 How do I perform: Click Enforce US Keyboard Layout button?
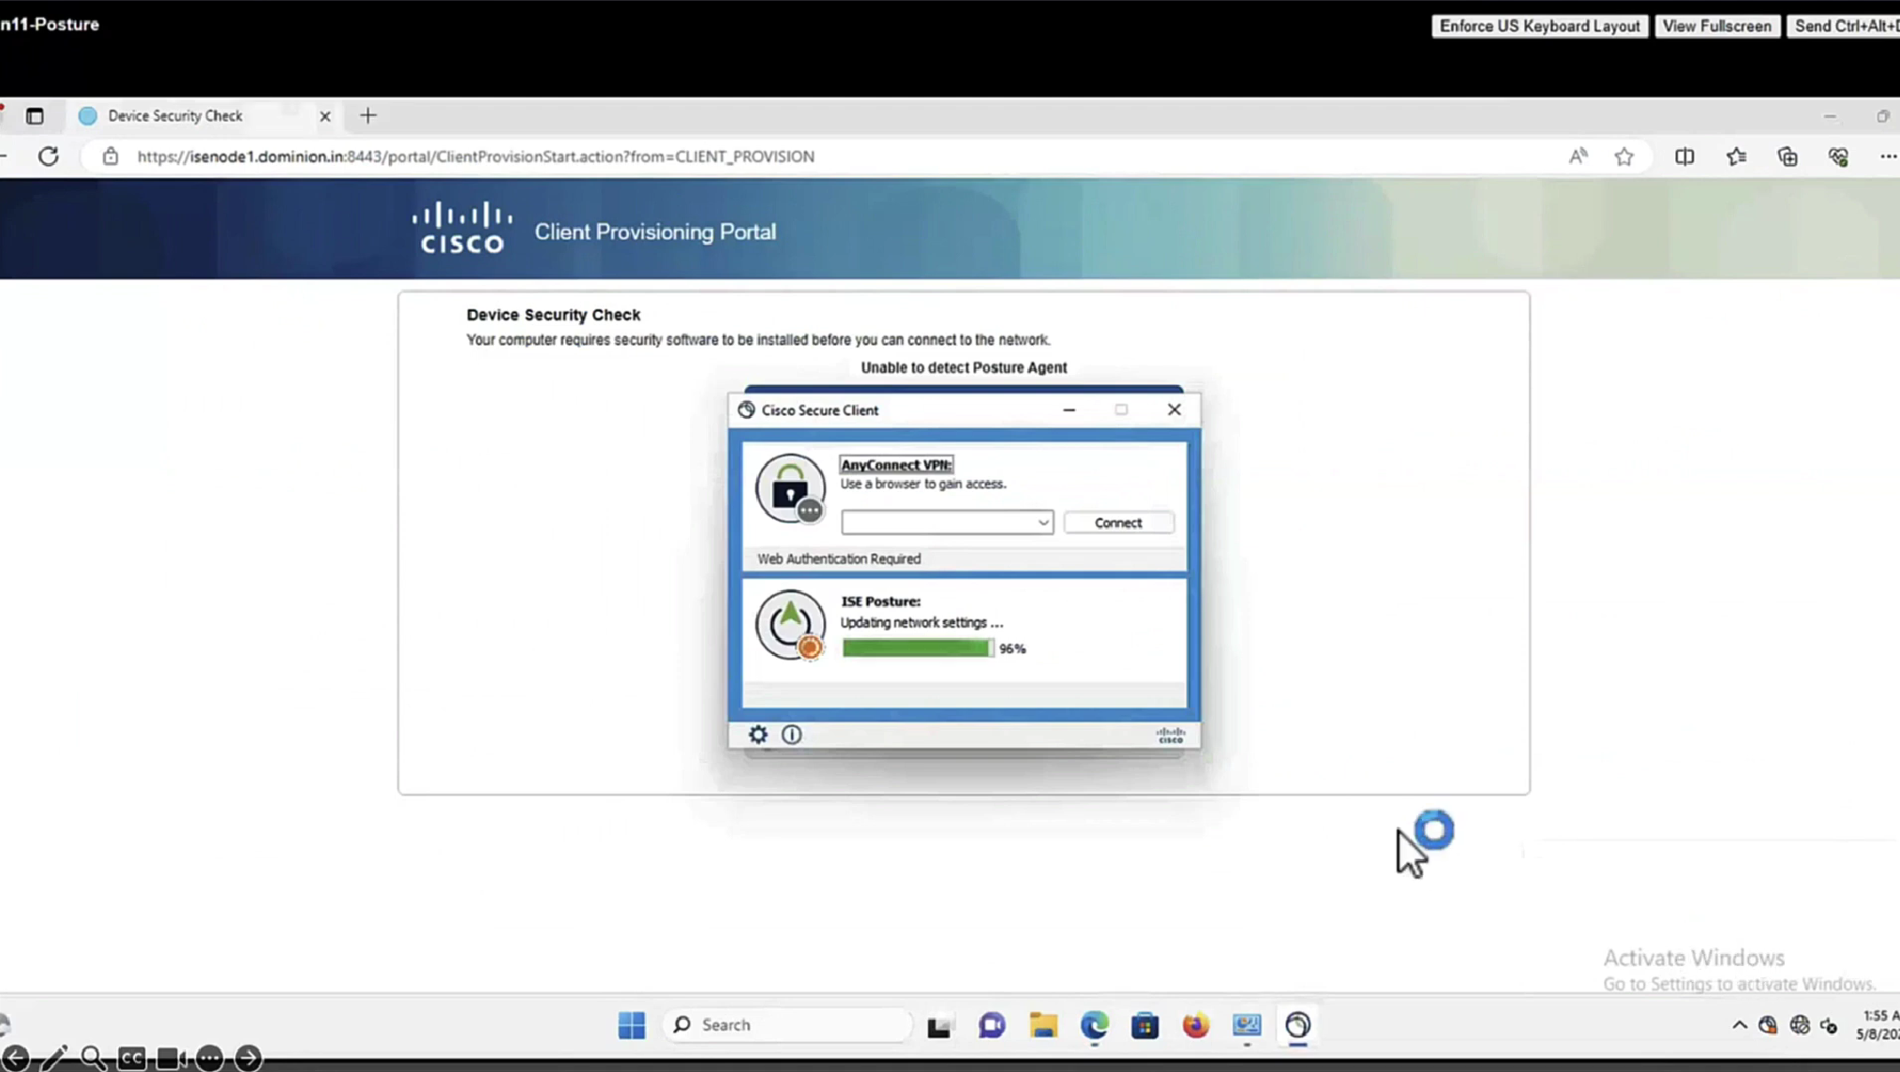[x=1539, y=26]
